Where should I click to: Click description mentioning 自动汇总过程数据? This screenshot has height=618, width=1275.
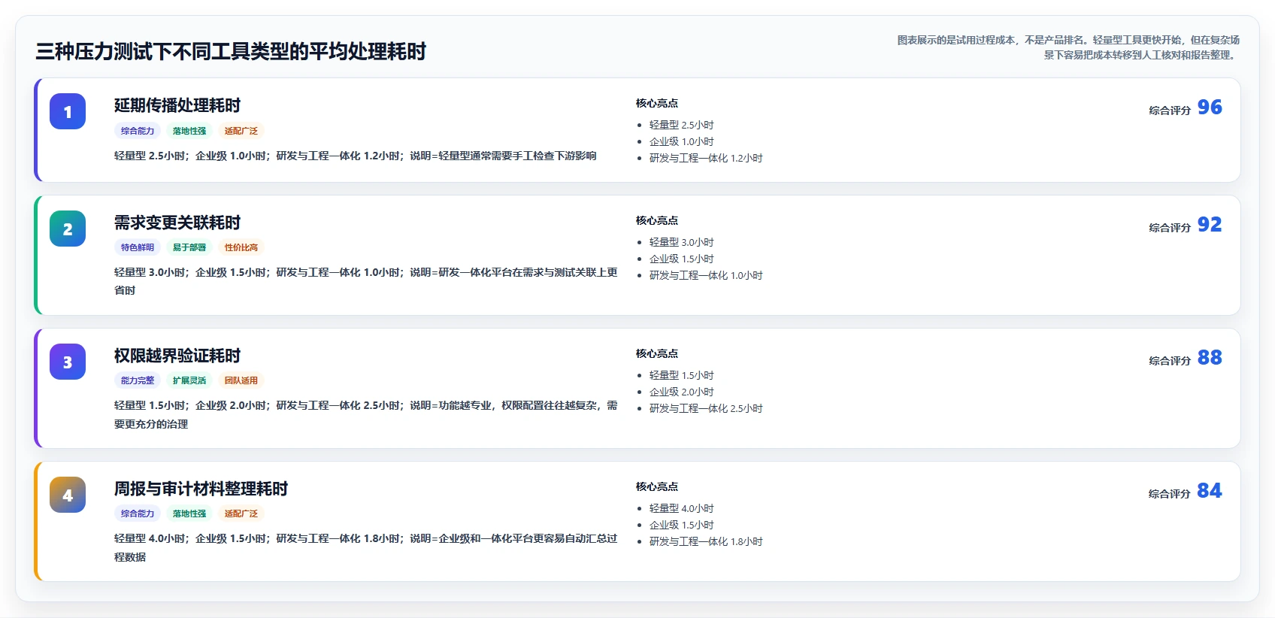[366, 547]
